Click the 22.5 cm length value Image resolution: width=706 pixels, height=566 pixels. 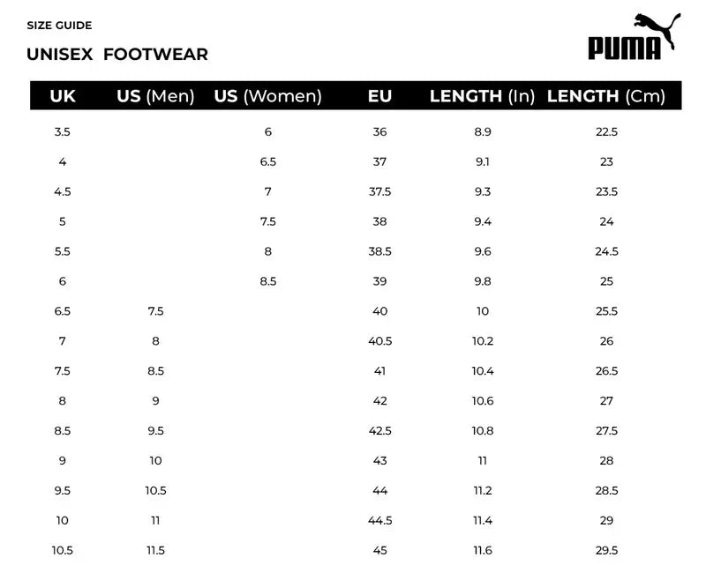tap(606, 132)
